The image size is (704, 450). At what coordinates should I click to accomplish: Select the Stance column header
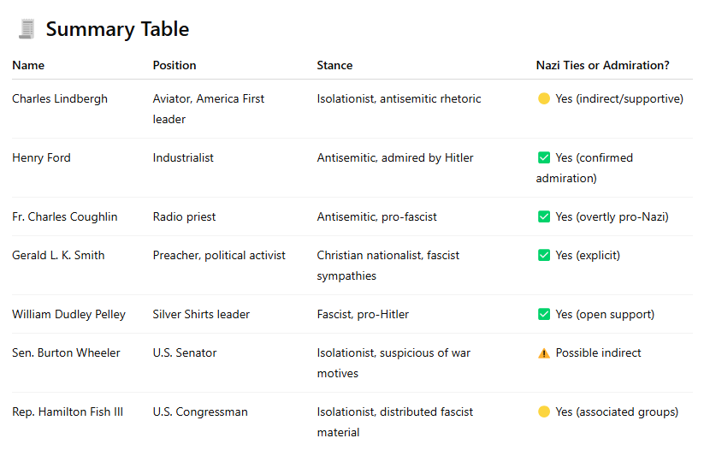pos(334,66)
